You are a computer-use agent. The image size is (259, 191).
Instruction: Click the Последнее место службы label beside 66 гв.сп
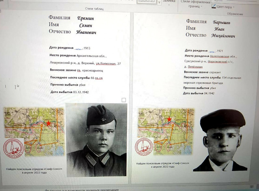(70, 77)
